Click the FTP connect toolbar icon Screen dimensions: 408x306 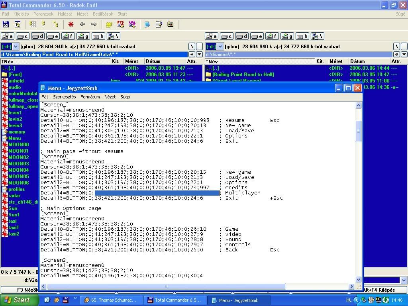click(121, 24)
